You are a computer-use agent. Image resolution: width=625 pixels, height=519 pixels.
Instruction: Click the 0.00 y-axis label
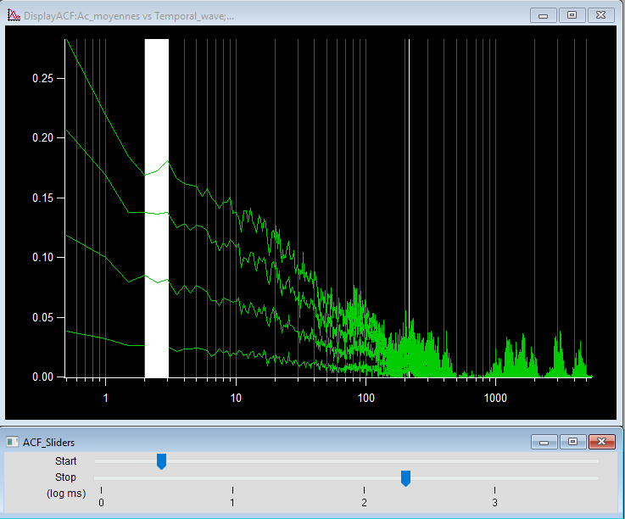point(42,377)
